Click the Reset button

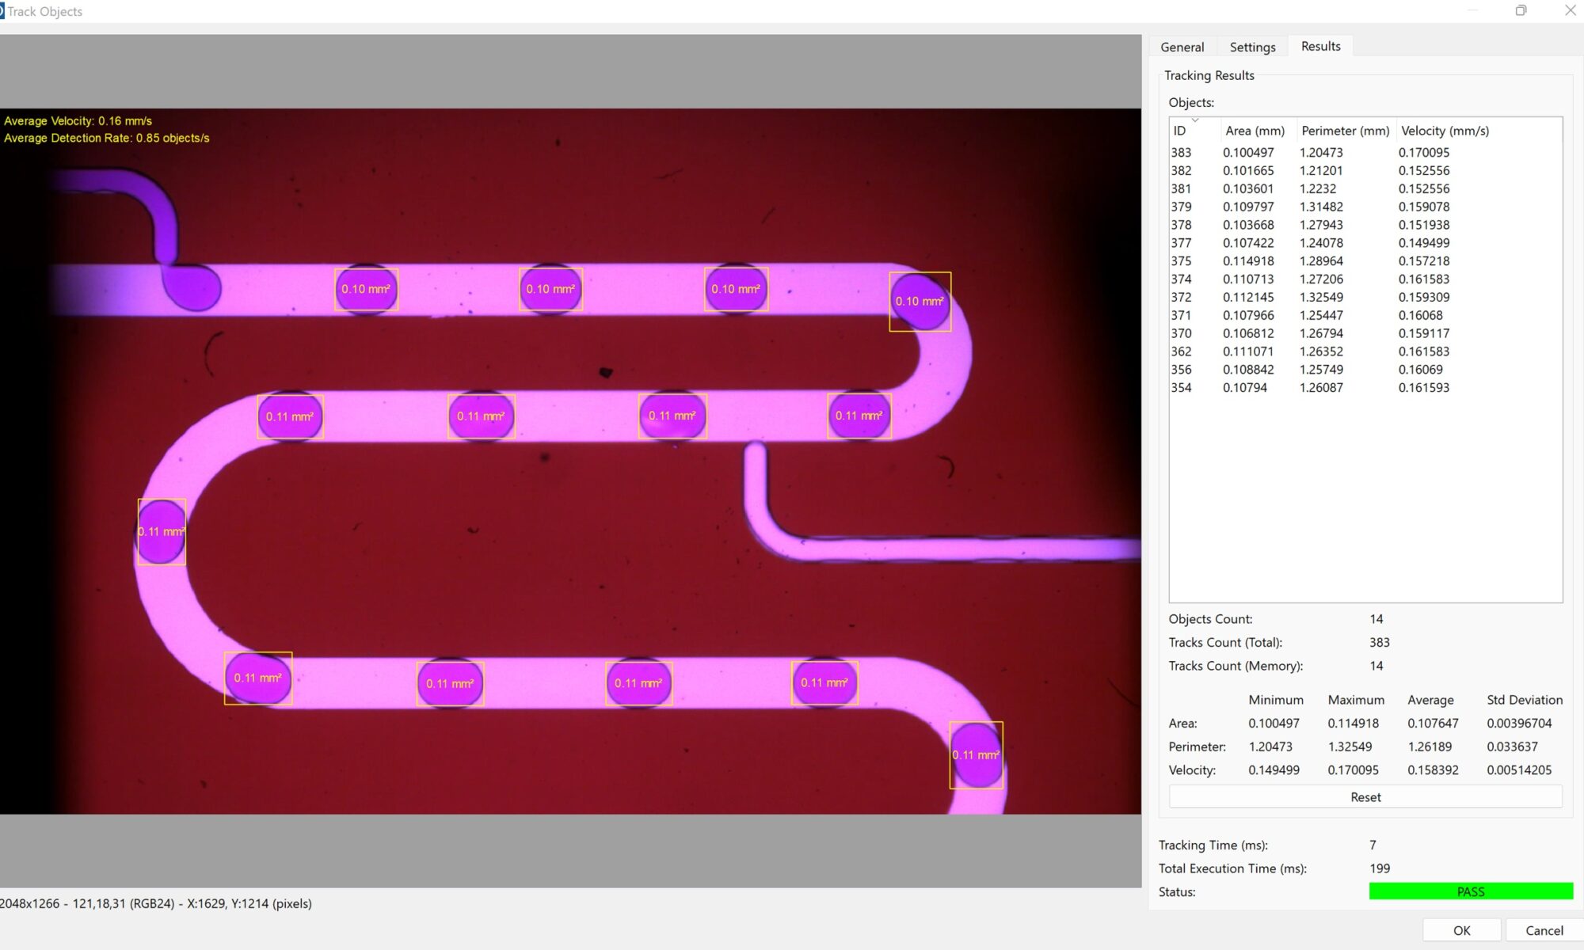(1365, 797)
